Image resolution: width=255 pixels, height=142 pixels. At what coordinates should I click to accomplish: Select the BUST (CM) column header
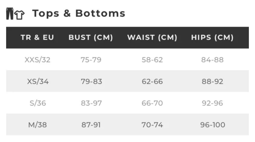pos(91,38)
